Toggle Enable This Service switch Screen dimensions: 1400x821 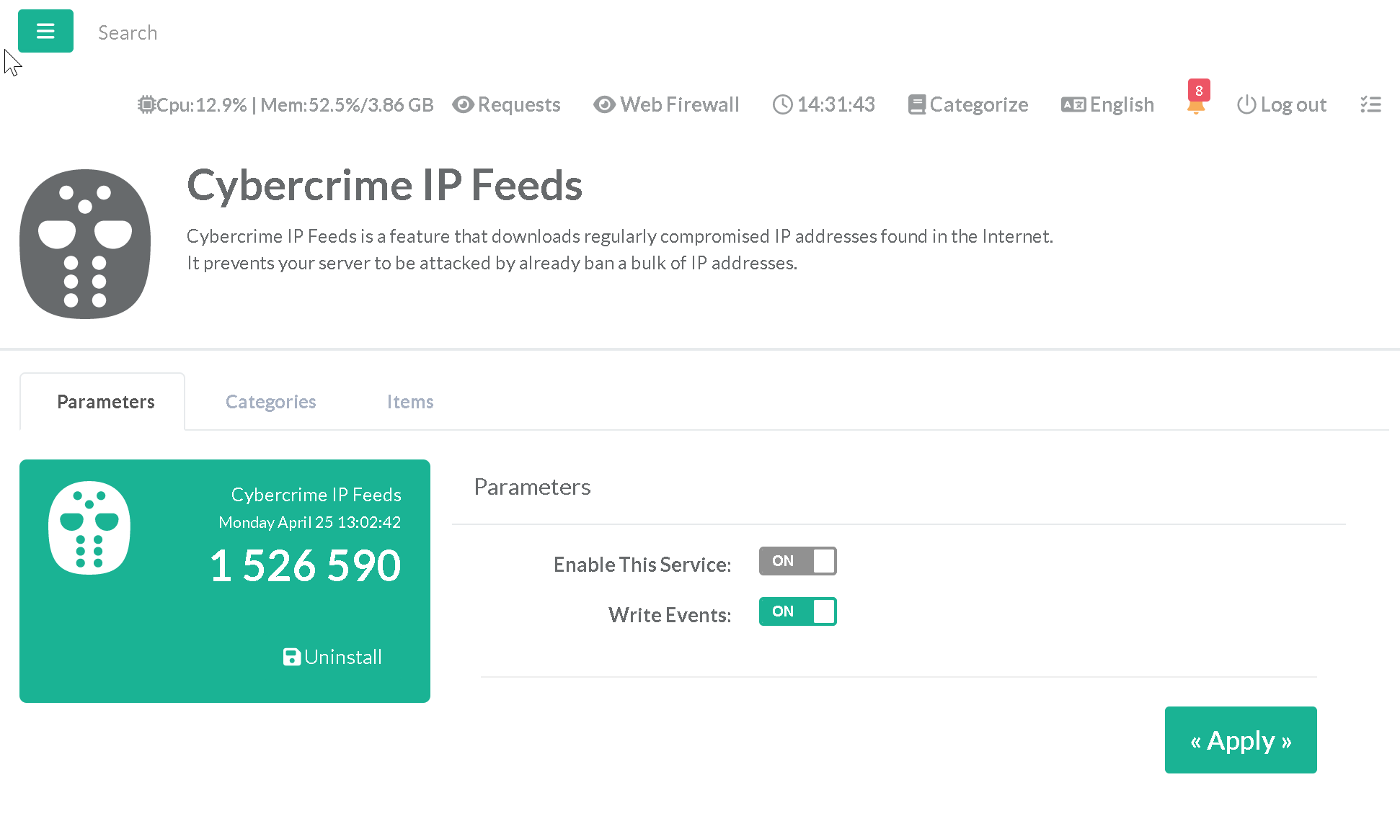click(x=797, y=561)
